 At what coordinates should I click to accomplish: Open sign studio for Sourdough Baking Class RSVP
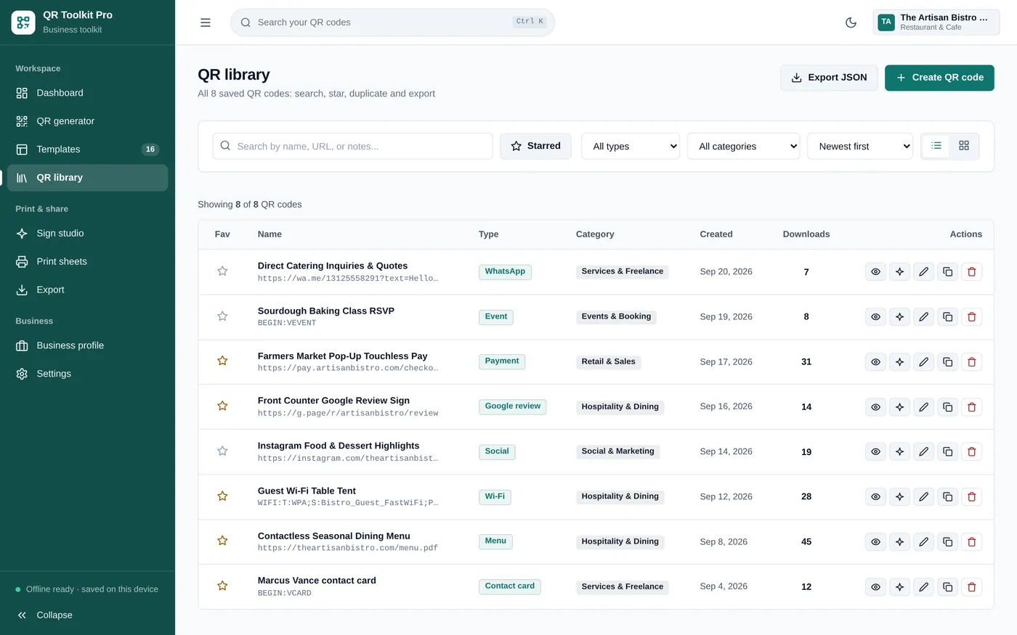899,317
